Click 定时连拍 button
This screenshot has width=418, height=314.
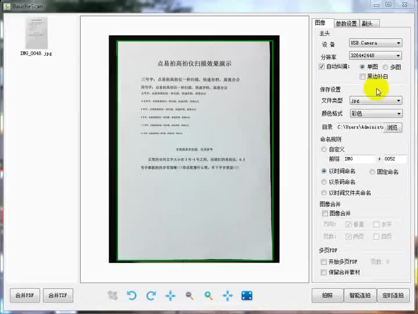(393, 295)
